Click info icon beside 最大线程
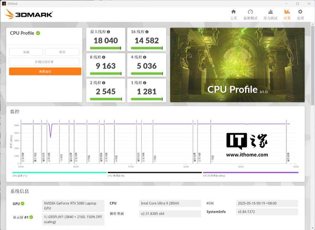This screenshot has height=230, width=315. coord(108,32)
